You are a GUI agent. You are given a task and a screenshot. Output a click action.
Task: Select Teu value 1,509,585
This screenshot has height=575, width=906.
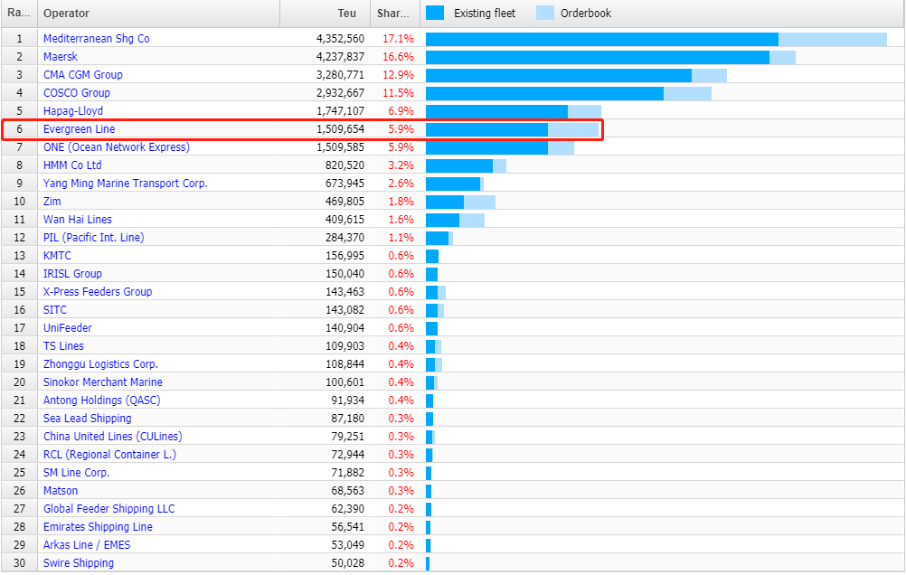tap(340, 146)
